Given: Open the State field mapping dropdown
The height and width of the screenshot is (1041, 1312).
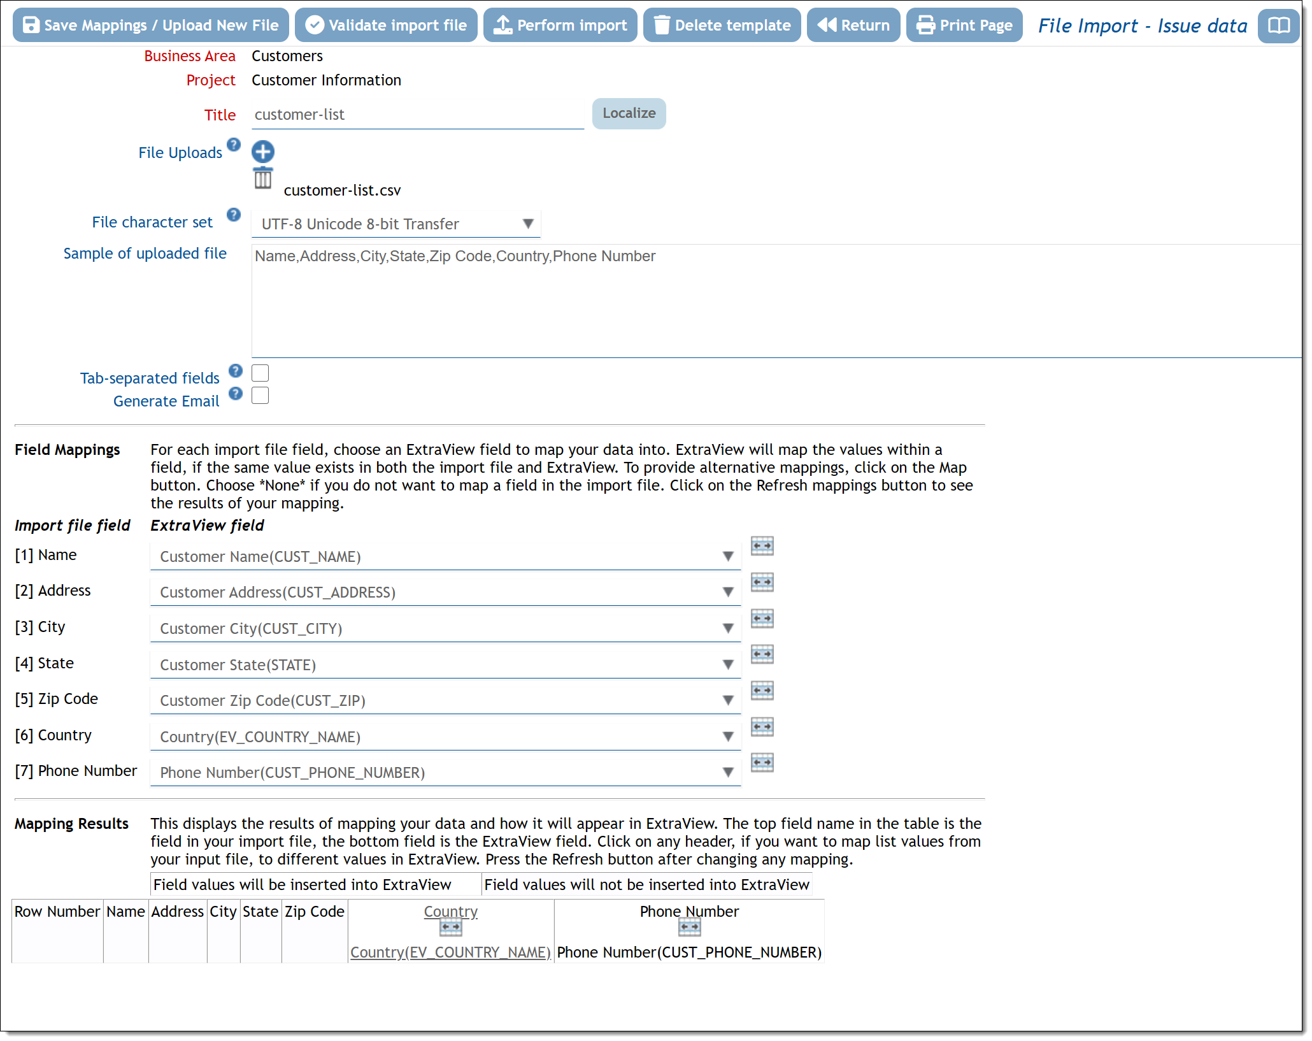Looking at the screenshot, I should pos(445,665).
